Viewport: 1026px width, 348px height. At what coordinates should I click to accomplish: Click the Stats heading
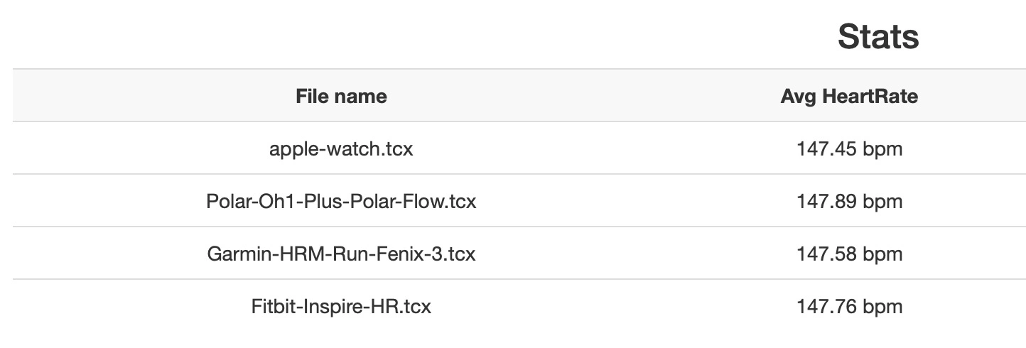tap(878, 36)
